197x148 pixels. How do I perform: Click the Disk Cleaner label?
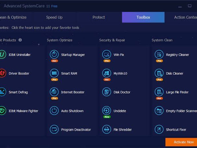tap(174, 73)
